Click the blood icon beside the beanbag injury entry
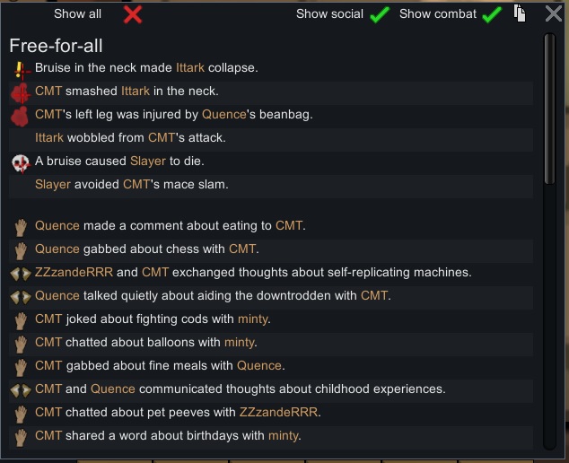The image size is (569, 463). click(x=21, y=115)
